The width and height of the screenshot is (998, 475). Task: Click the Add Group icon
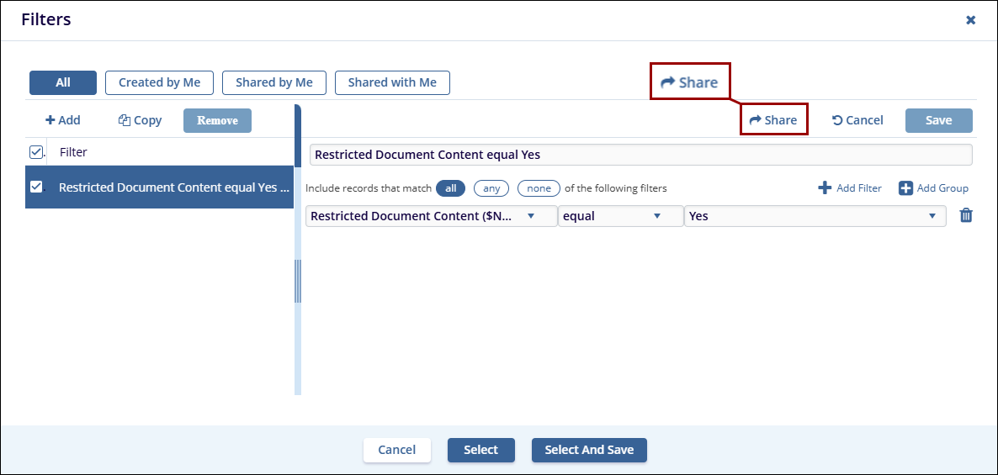click(905, 188)
